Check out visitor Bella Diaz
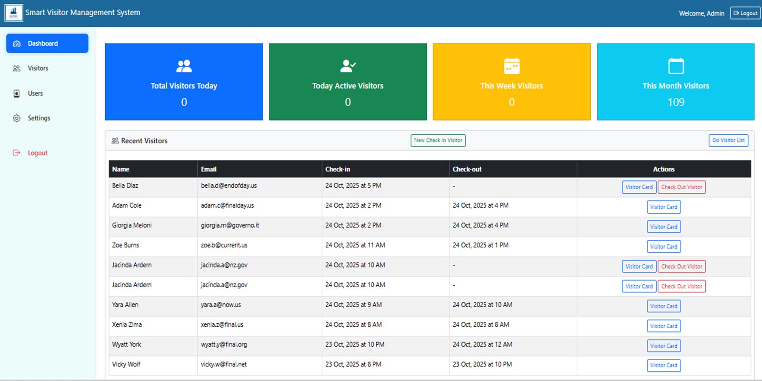This screenshot has width=762, height=381. [682, 187]
